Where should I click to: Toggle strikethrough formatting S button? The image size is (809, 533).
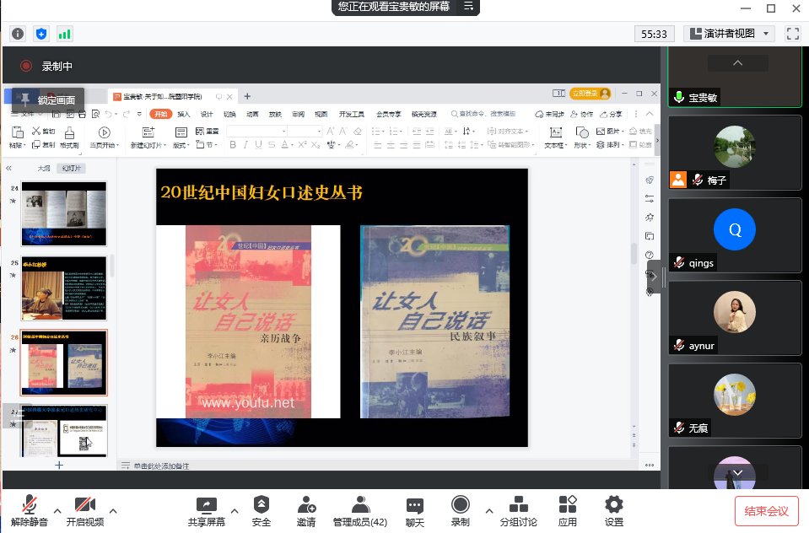pos(272,145)
